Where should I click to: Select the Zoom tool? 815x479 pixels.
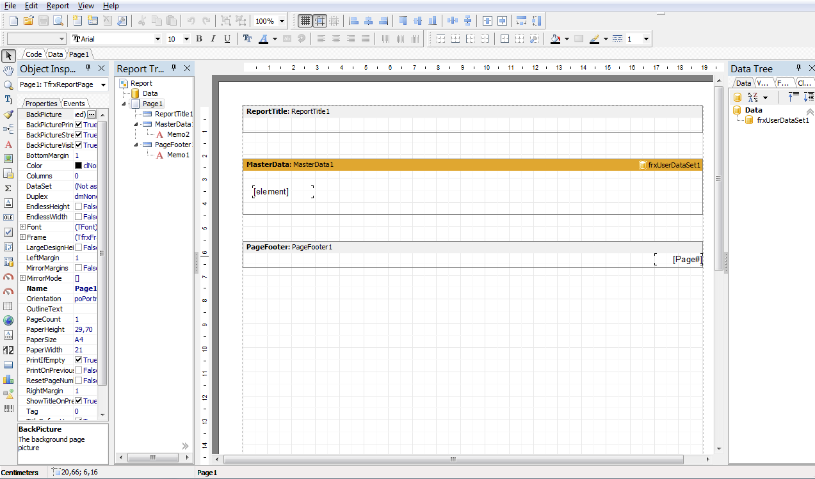pos(8,84)
